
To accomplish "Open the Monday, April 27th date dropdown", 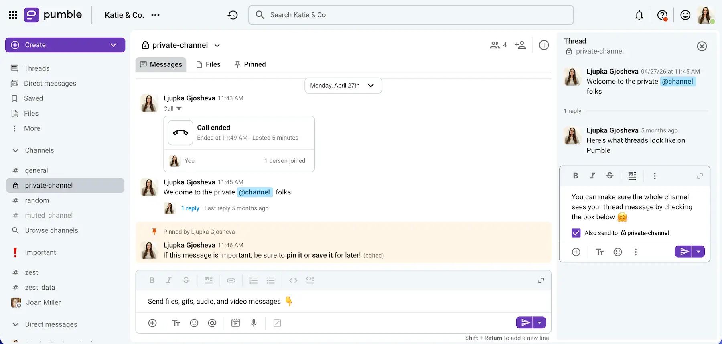I will click(343, 86).
